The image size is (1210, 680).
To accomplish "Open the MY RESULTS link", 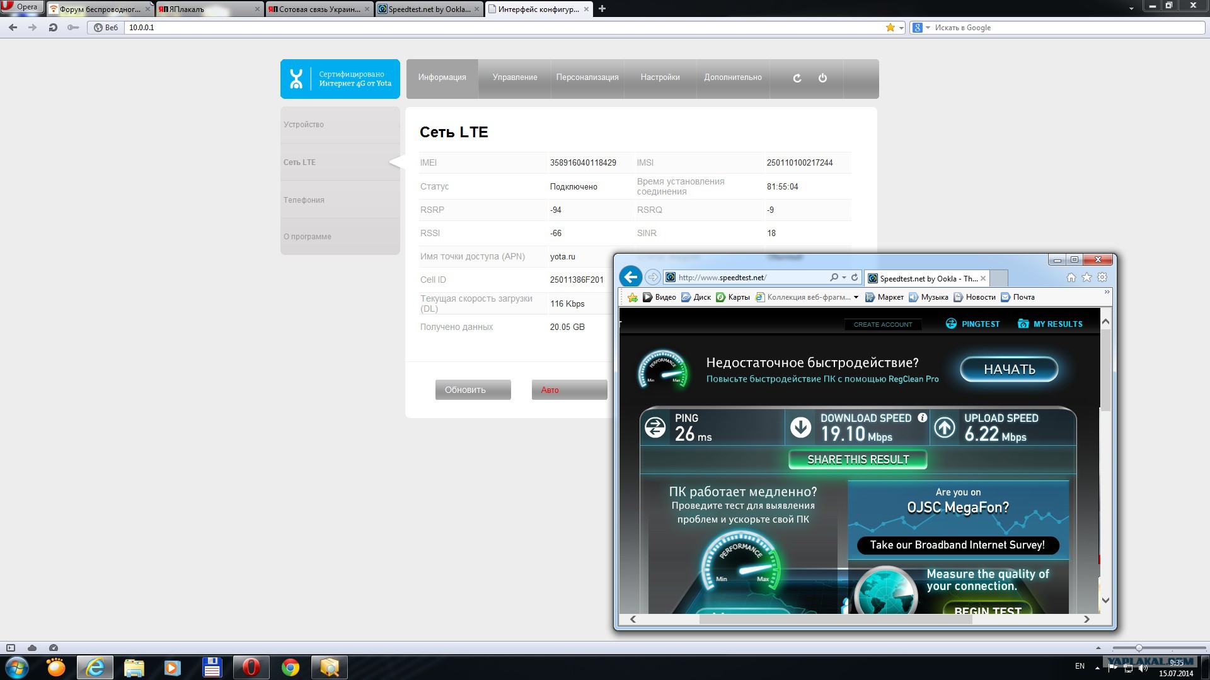I will (1050, 324).
